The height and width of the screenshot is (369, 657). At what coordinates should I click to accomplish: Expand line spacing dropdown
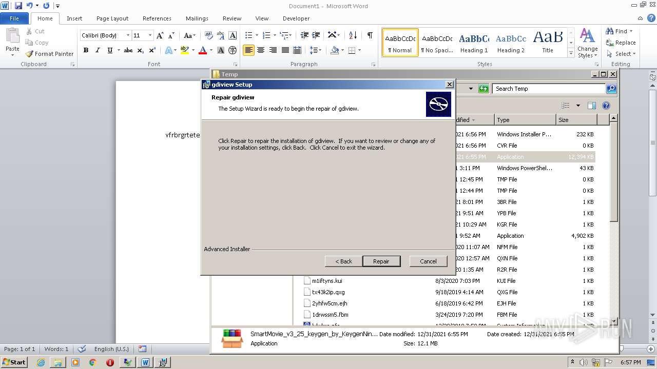[x=316, y=50]
